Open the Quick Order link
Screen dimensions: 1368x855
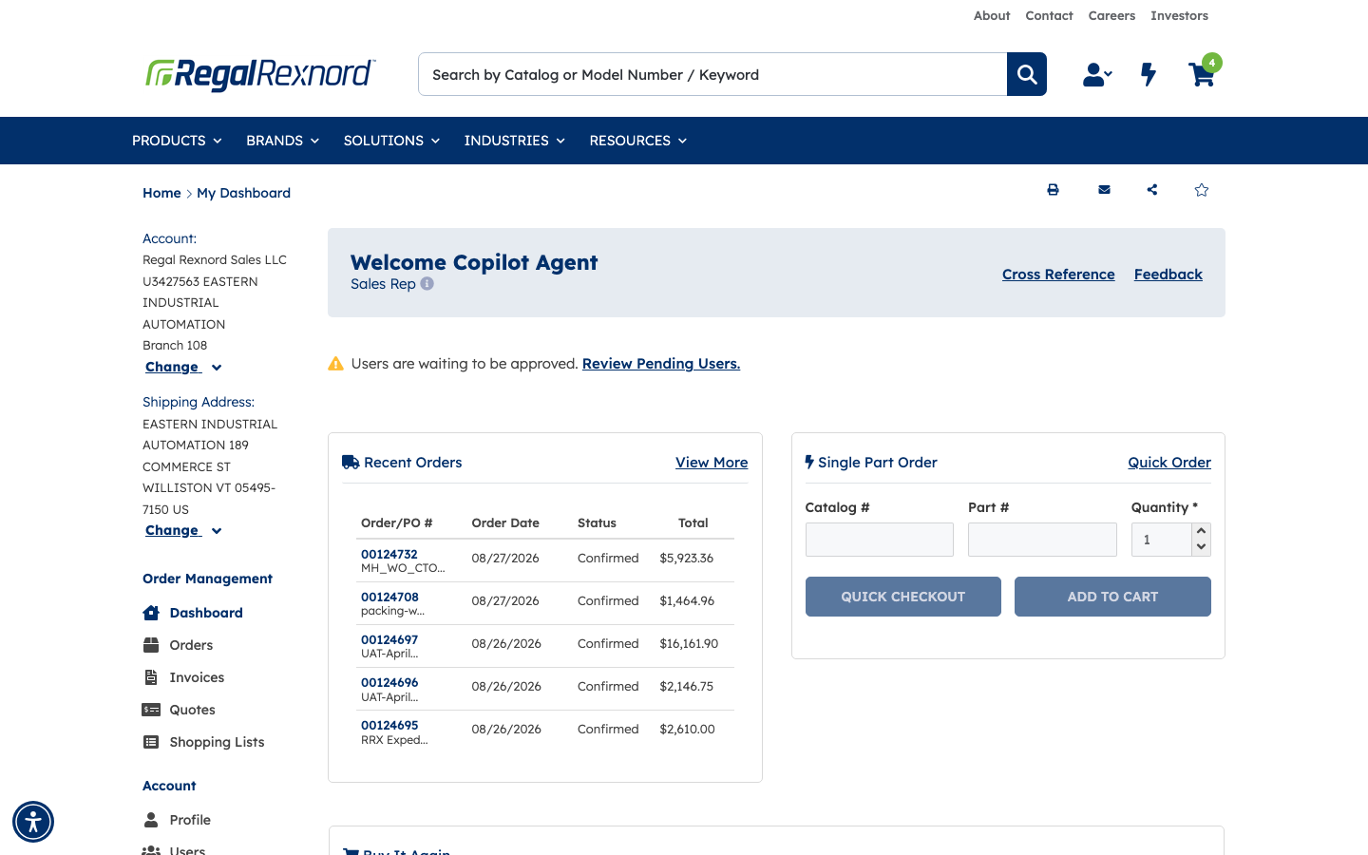(1169, 463)
